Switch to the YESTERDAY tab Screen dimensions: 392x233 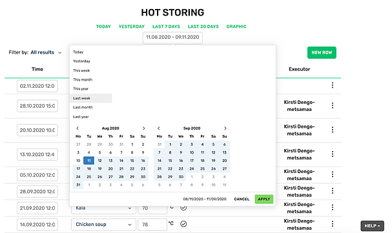coord(132,26)
